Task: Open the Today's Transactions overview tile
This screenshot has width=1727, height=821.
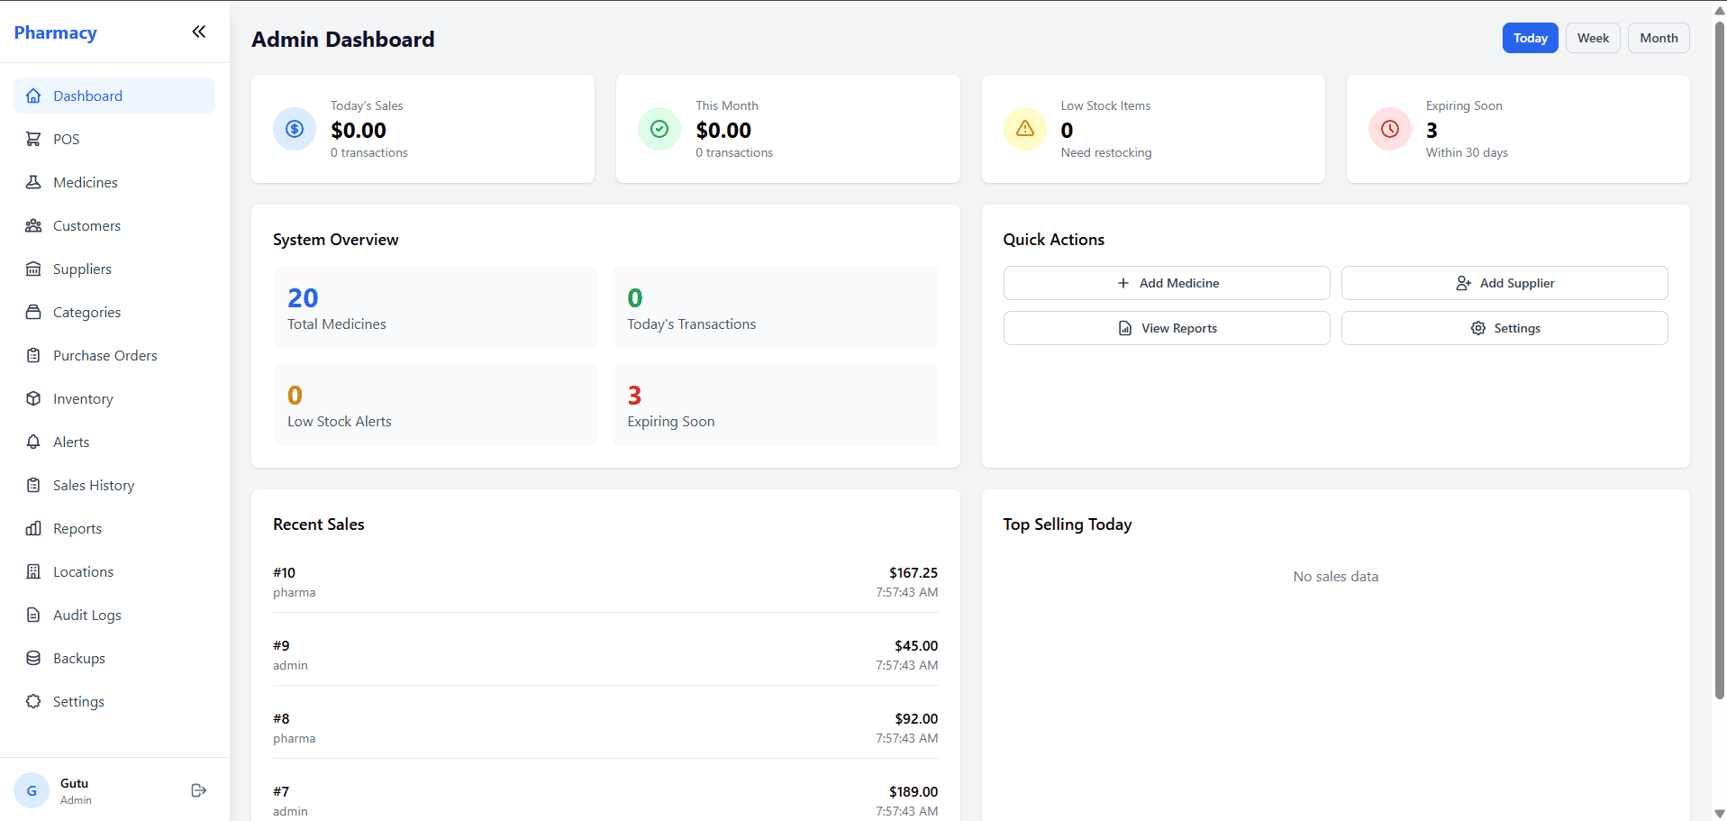Action: point(776,307)
